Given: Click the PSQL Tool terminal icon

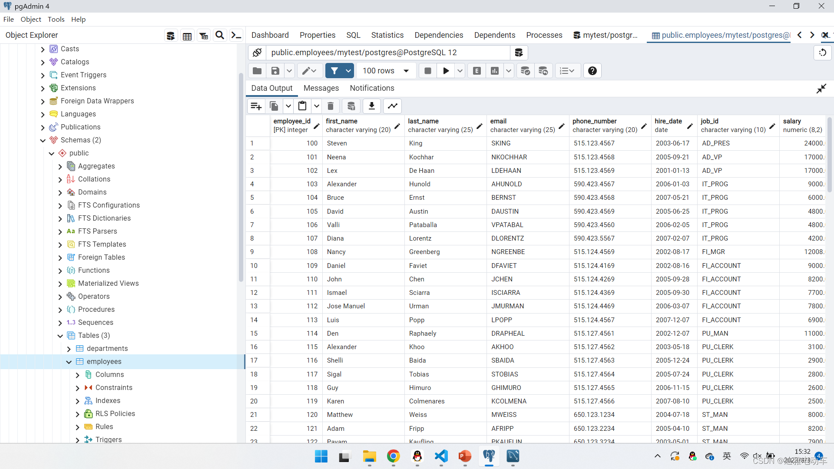Looking at the screenshot, I should coord(236,36).
